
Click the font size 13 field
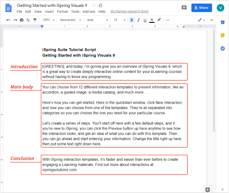pos(115,20)
